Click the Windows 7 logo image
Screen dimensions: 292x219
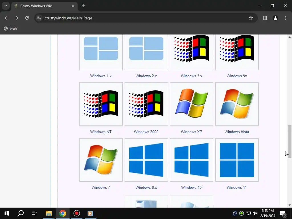click(x=101, y=160)
